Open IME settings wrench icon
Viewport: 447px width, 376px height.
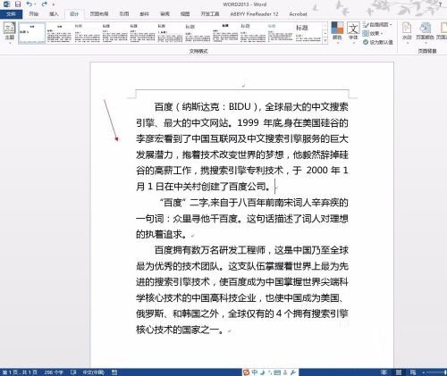292,372
